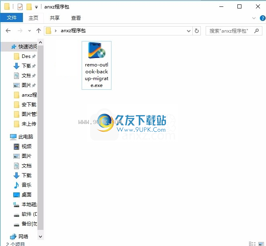Open recent locations dropdown arrow
The width and height of the screenshot is (266, 246).
29,31
